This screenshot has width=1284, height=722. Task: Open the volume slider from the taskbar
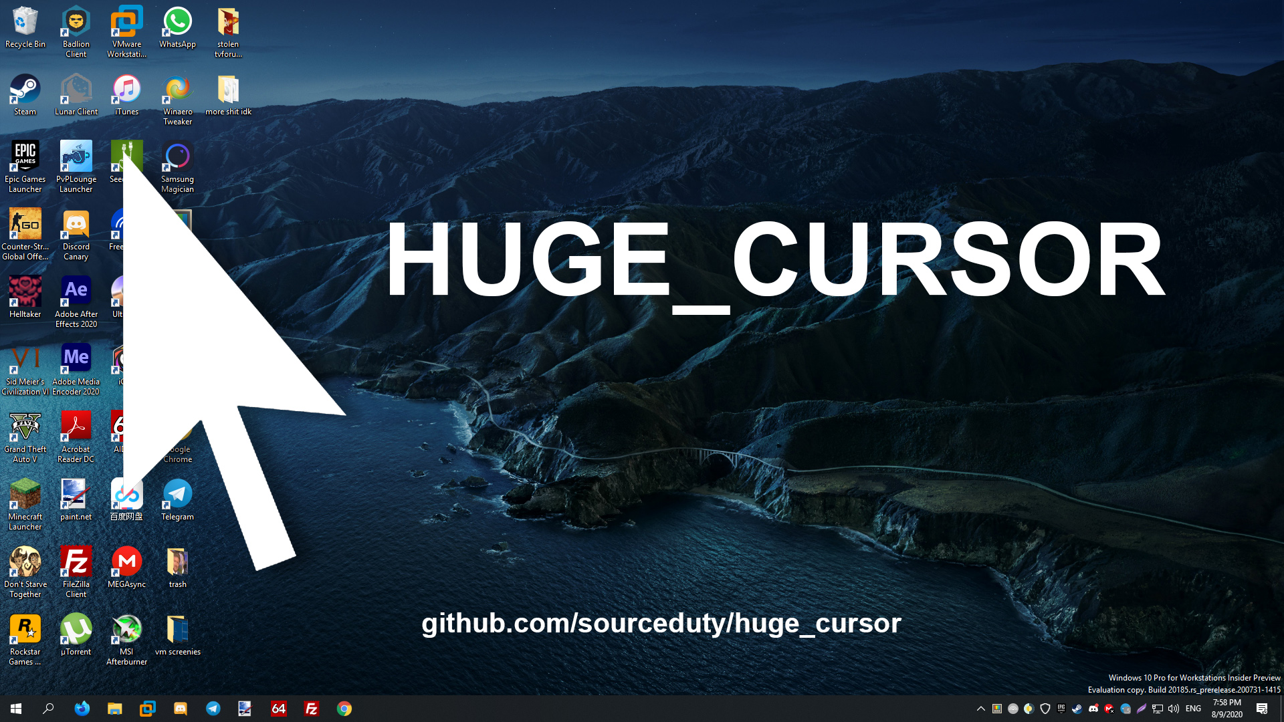(1174, 708)
